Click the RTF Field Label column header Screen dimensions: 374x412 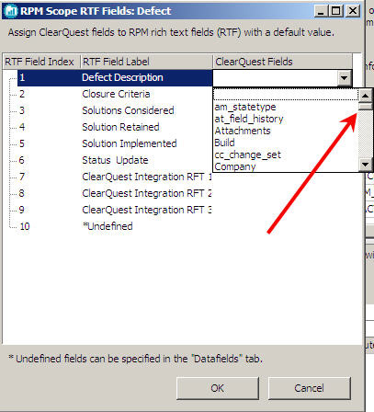(146, 62)
